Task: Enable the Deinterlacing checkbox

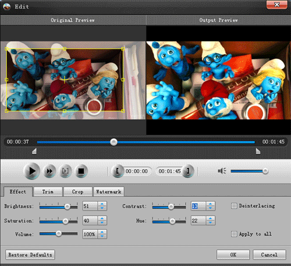Action: [x=234, y=206]
